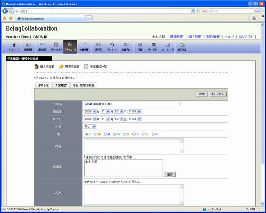Click the 内容 textarea scrollbar
This screenshot has height=213, width=266.
coord(181,146)
